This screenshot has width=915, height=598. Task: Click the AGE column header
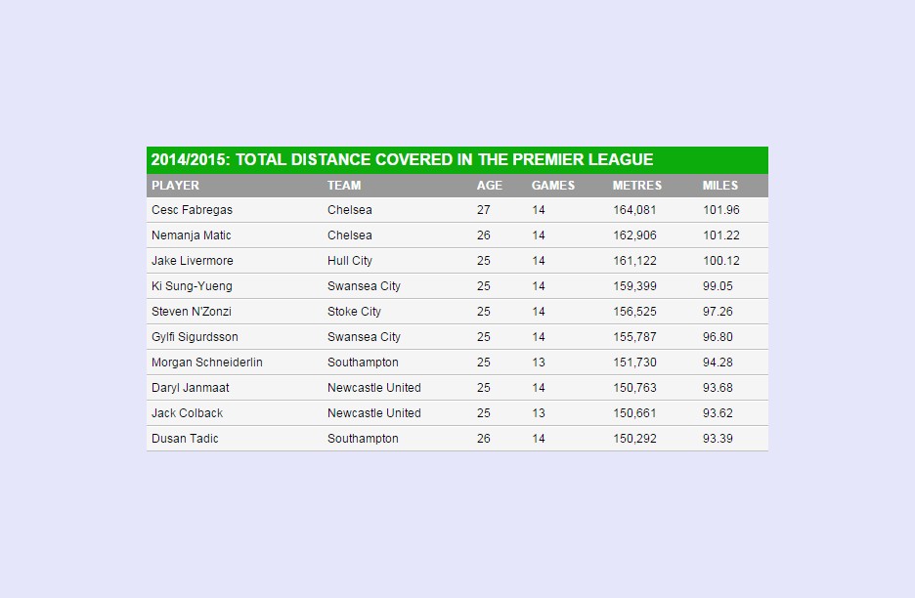pos(489,186)
